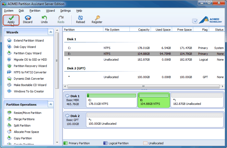
Task: Click the left arrow of horizontal scrollbar
Action: (65, 87)
